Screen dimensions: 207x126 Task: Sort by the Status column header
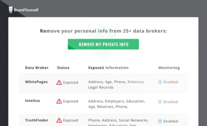[x=63, y=68]
